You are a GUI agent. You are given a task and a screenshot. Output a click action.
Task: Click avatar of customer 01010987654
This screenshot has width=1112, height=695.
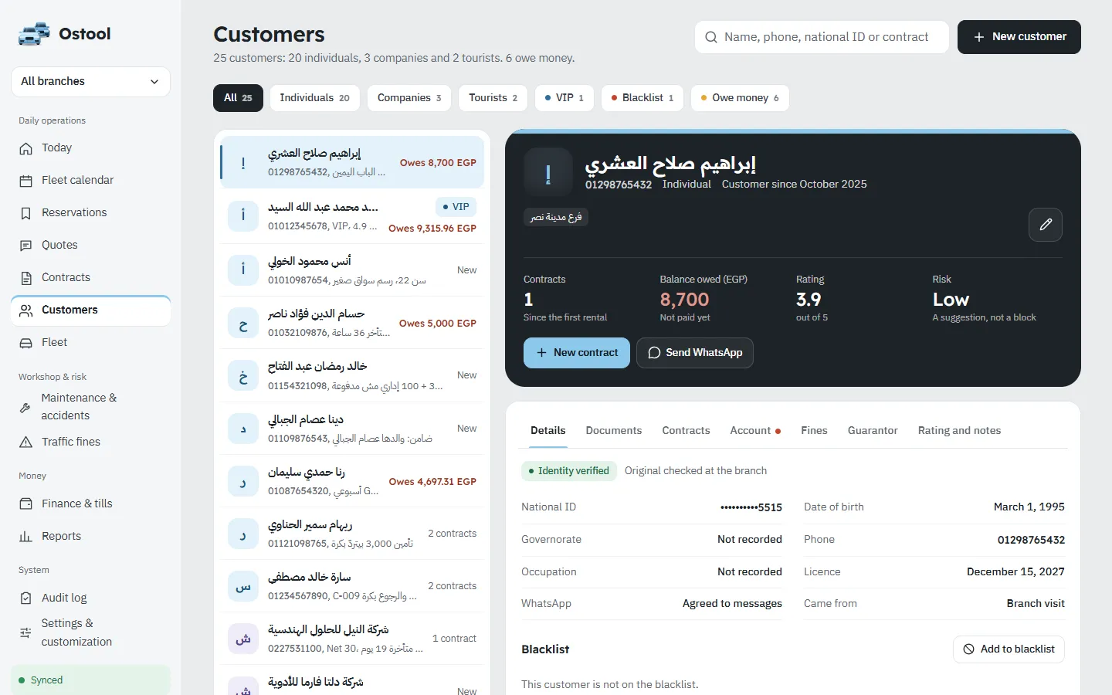pyautogui.click(x=243, y=270)
